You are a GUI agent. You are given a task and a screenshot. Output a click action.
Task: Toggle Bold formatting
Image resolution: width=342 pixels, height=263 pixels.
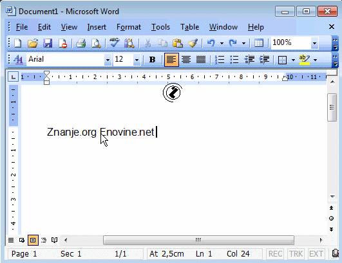pos(152,59)
